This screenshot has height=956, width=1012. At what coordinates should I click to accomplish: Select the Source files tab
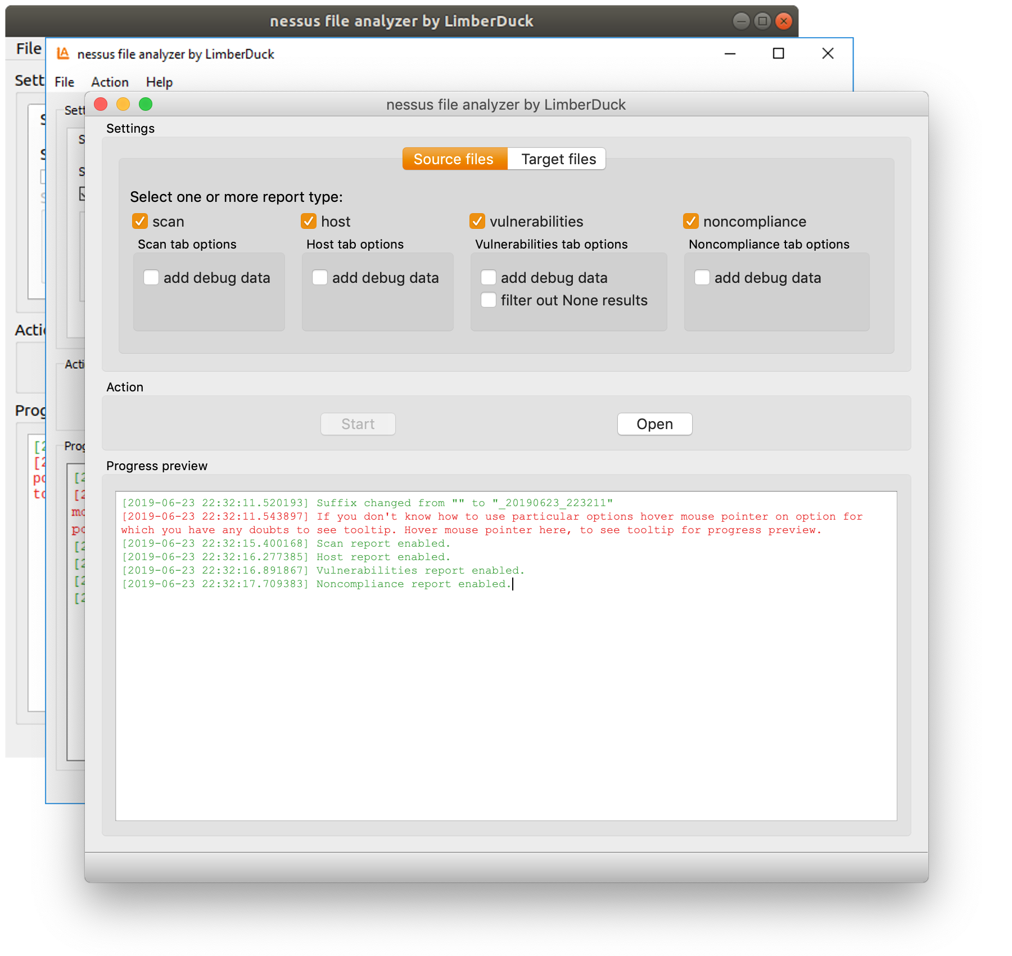[x=454, y=159]
